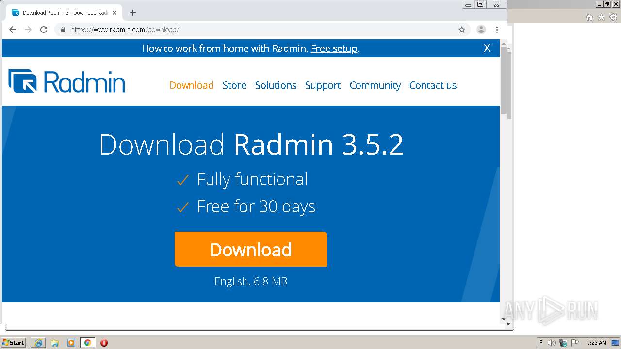Open the Free setup link

click(334, 48)
